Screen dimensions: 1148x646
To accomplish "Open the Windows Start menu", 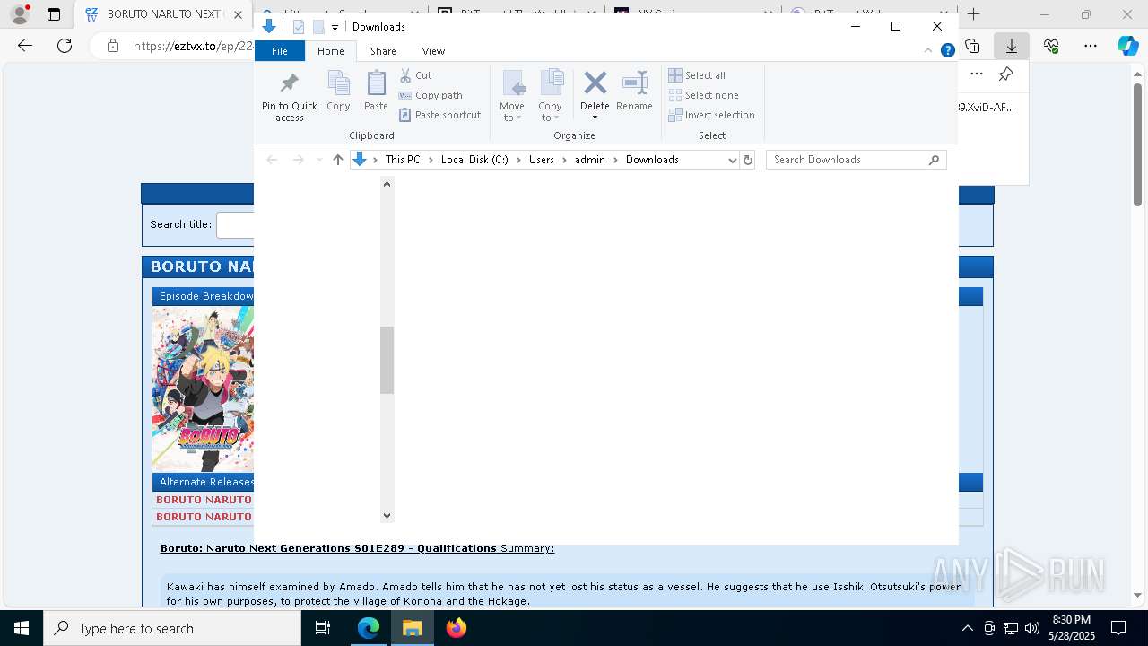I will coord(21,628).
